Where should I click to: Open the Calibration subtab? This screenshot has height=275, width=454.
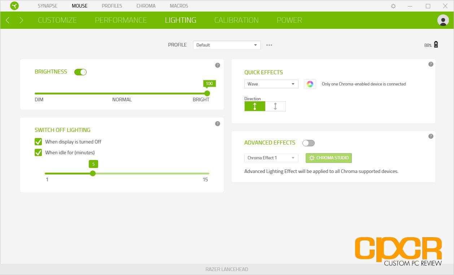(236, 20)
